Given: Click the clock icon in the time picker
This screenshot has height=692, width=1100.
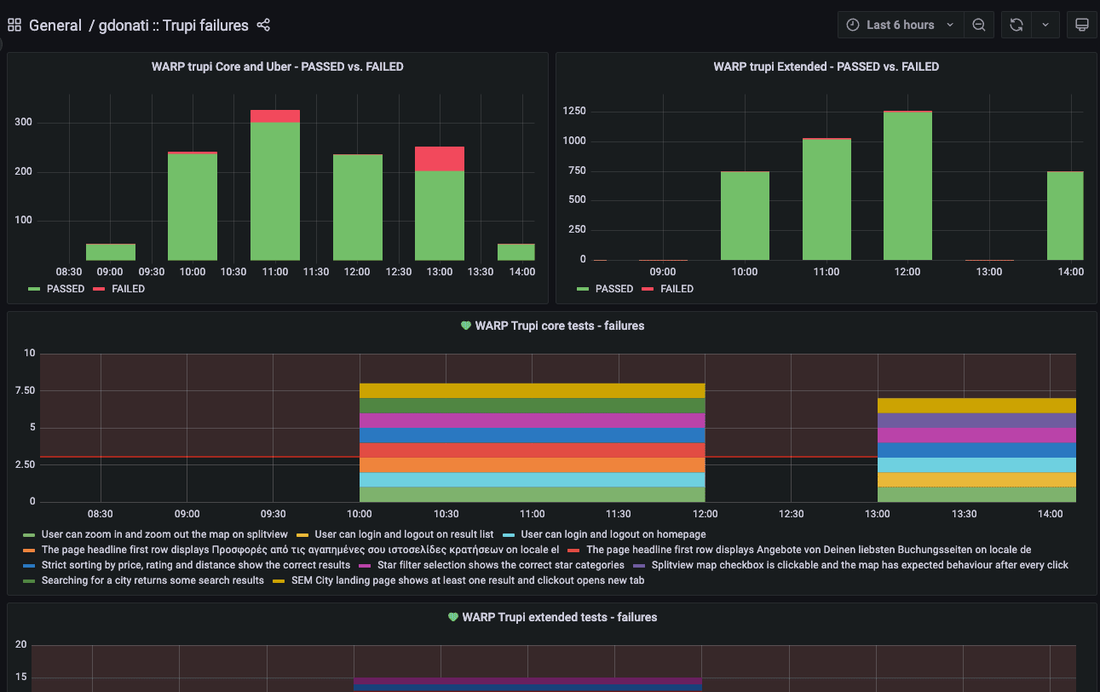Looking at the screenshot, I should (852, 24).
